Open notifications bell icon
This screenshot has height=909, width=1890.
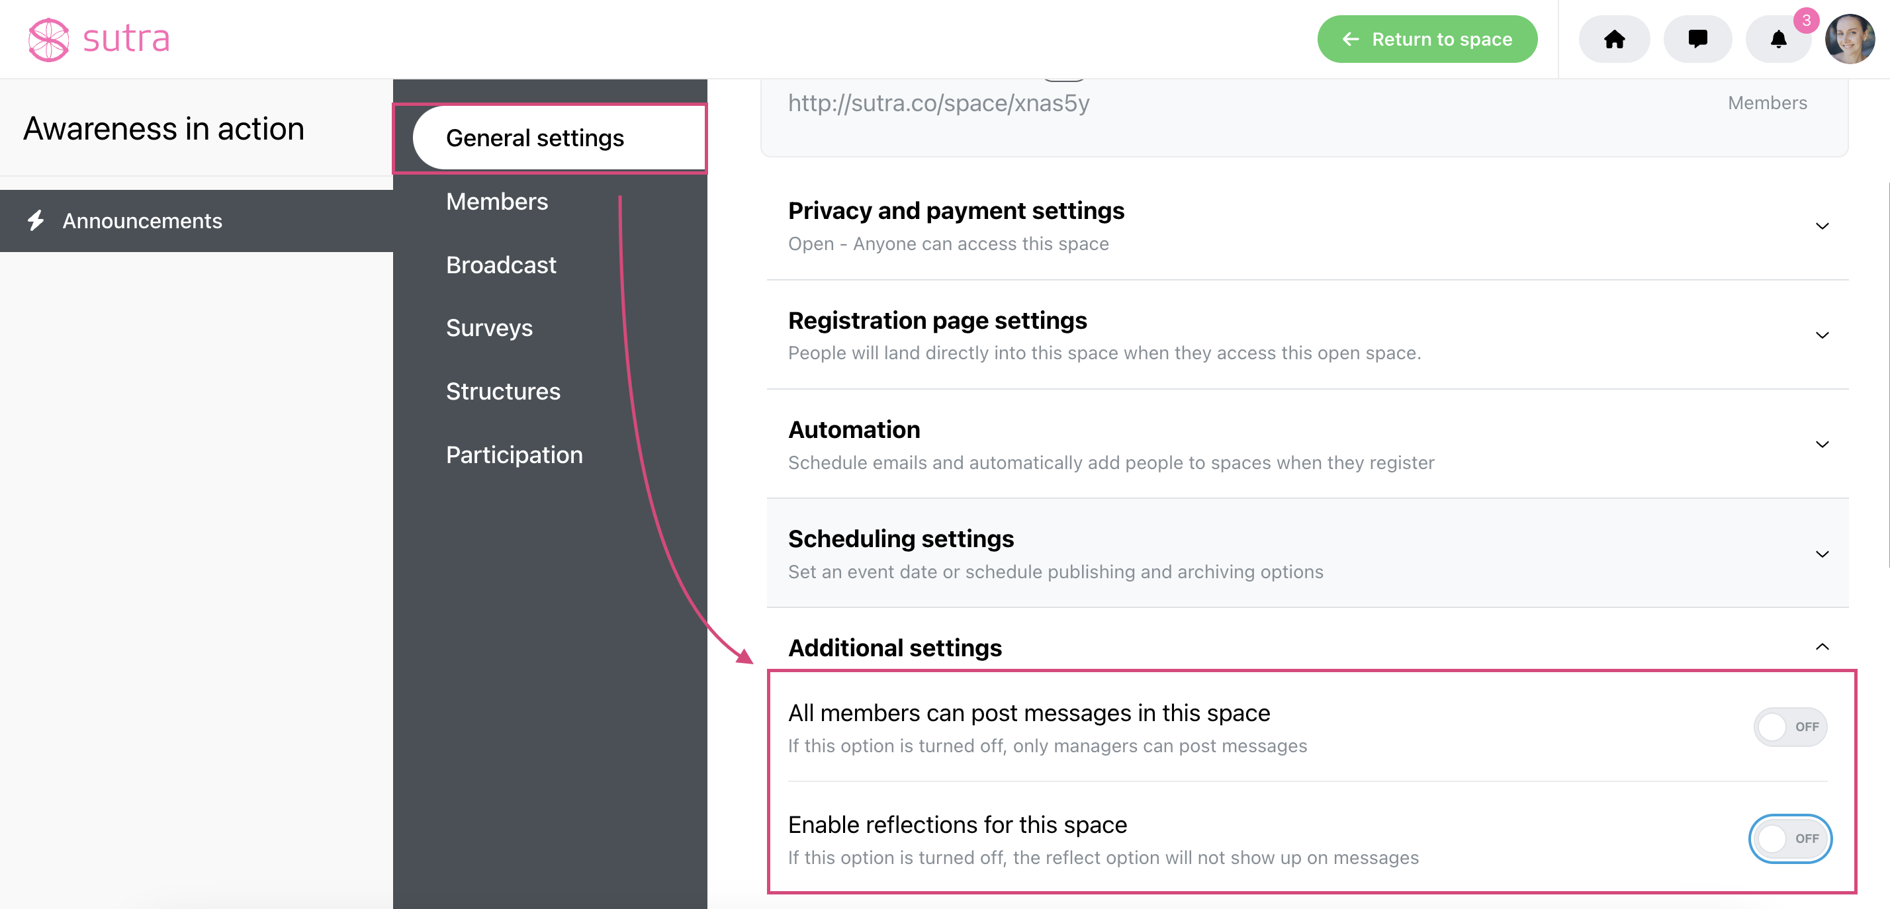(1778, 39)
